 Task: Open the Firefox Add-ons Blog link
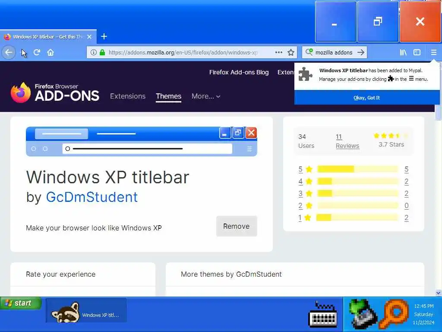coord(239,72)
